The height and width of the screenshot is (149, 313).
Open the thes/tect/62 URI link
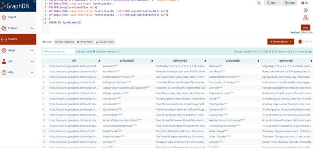[x=73, y=71]
